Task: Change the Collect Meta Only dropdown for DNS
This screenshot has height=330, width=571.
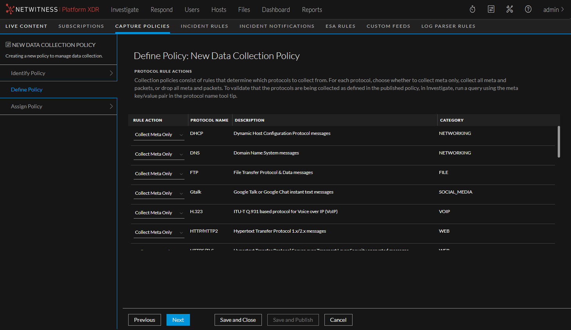Action: 159,154
